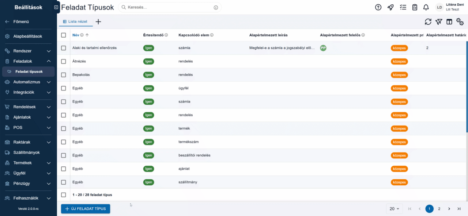Open the column filter icon
Viewport: 468px width, 216px height.
click(x=439, y=22)
